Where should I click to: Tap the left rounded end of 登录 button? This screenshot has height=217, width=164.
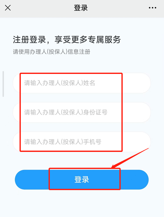[x=32, y=180]
